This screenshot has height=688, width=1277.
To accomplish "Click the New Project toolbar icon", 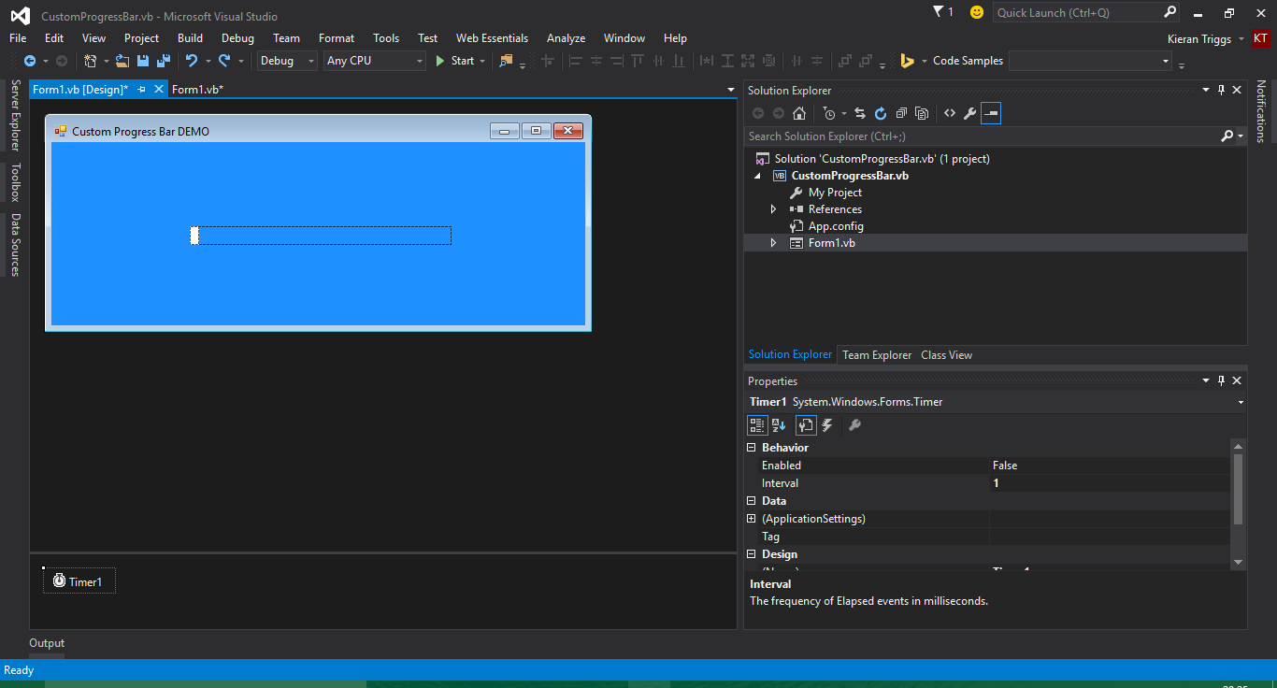I will pyautogui.click(x=91, y=61).
